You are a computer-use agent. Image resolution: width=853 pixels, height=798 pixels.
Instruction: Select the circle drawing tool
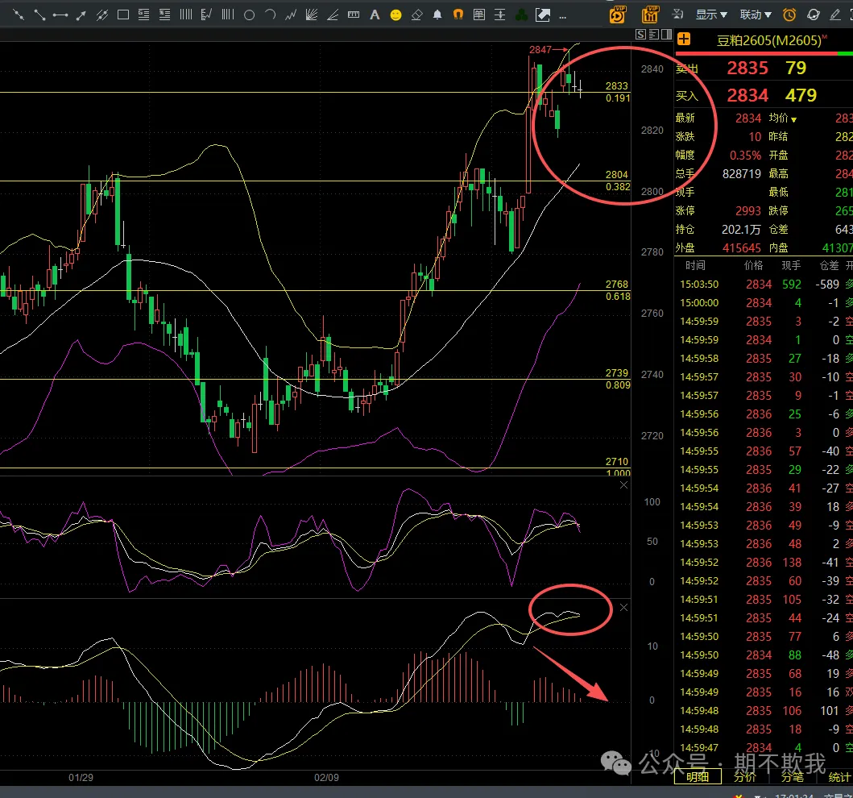tap(249, 15)
